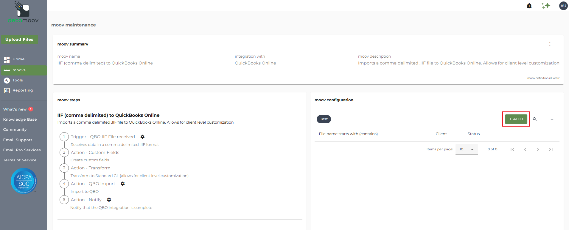Click 'QuickBooks Online' integration value
The width and height of the screenshot is (569, 230).
[x=255, y=63]
